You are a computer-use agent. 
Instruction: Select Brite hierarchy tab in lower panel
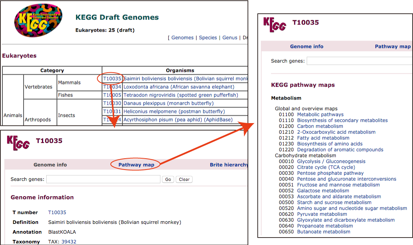coord(229,165)
